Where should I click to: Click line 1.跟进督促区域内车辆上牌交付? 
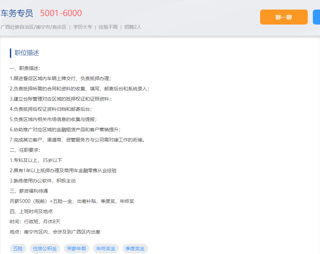(x=60, y=78)
